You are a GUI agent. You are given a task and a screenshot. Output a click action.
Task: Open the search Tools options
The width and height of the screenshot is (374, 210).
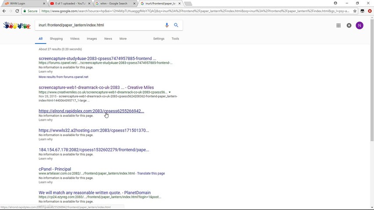(175, 38)
